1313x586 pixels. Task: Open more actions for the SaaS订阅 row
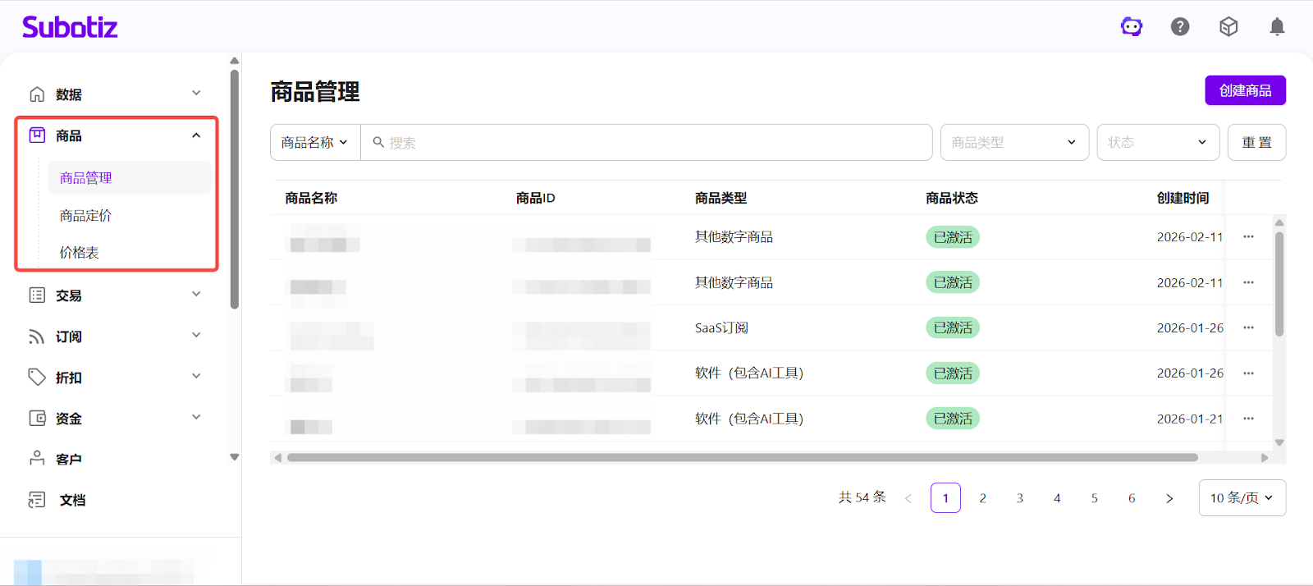(x=1248, y=327)
